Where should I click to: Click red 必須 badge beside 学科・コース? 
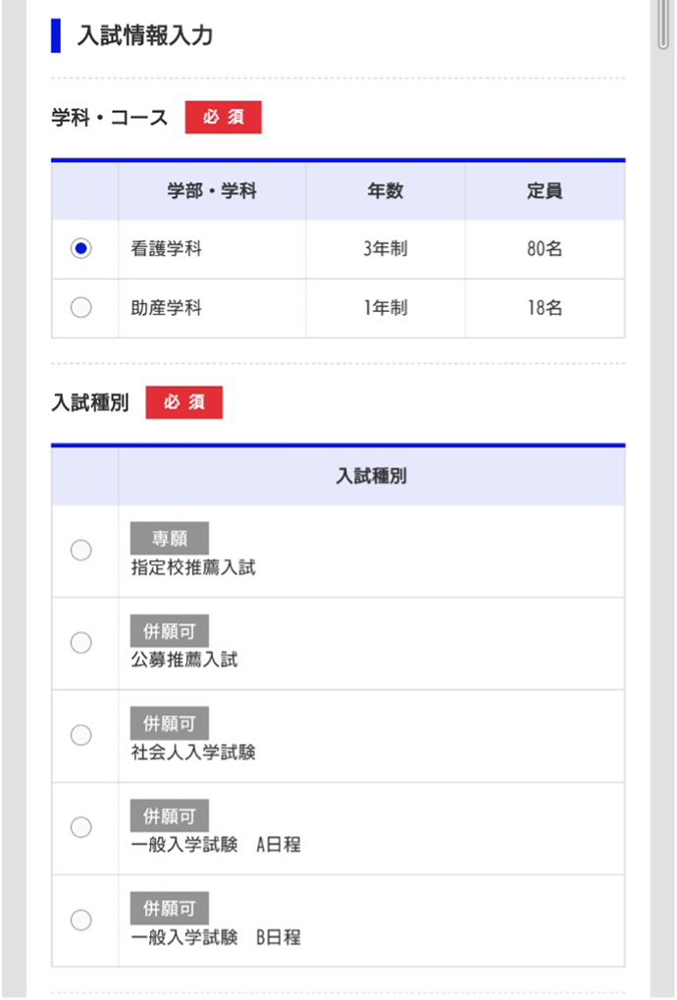coord(223,117)
